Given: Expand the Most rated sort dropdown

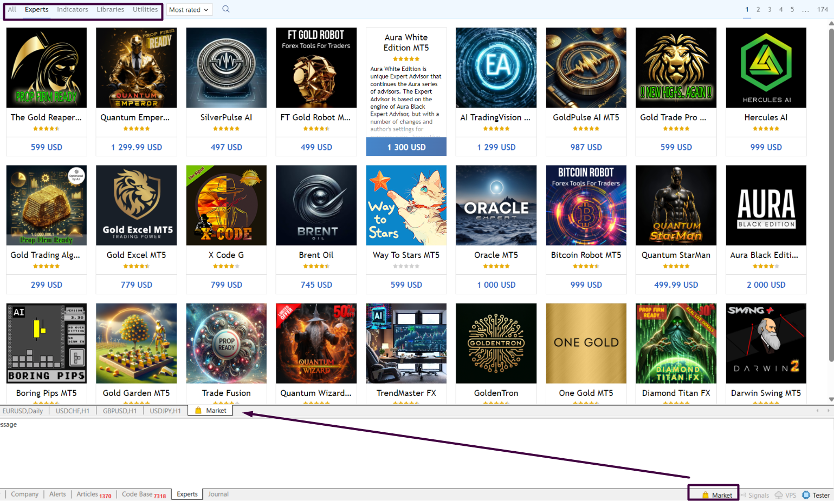Looking at the screenshot, I should pyautogui.click(x=189, y=10).
